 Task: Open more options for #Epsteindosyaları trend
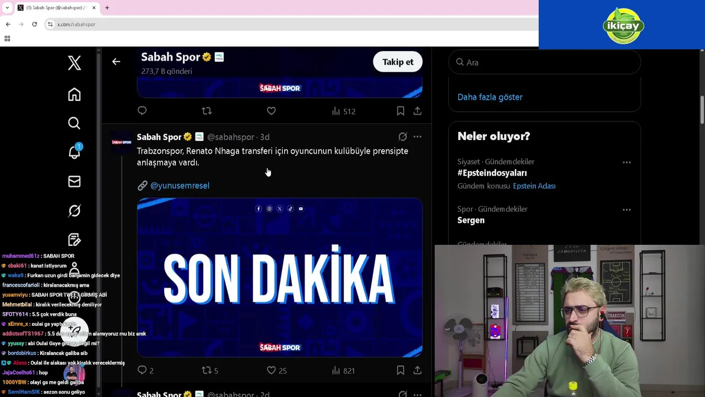tap(627, 162)
